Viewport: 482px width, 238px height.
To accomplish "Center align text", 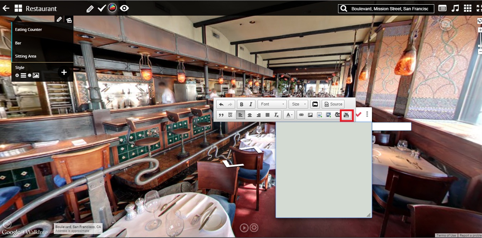I will (249, 115).
